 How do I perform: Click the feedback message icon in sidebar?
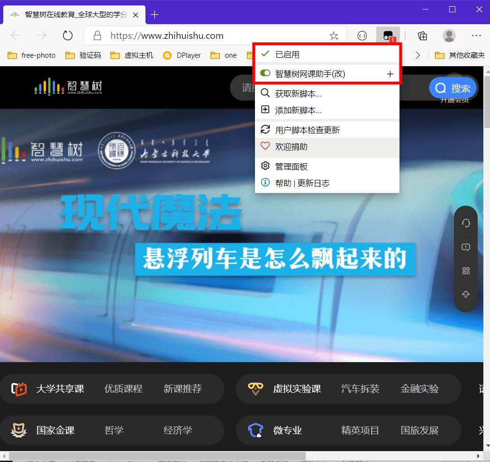coord(466,247)
